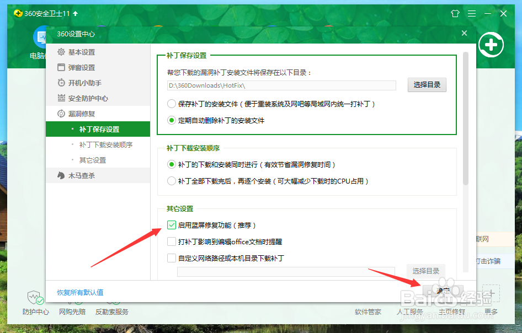Choose 定期自动删除补丁的安装文件 radio option

pyautogui.click(x=172, y=120)
